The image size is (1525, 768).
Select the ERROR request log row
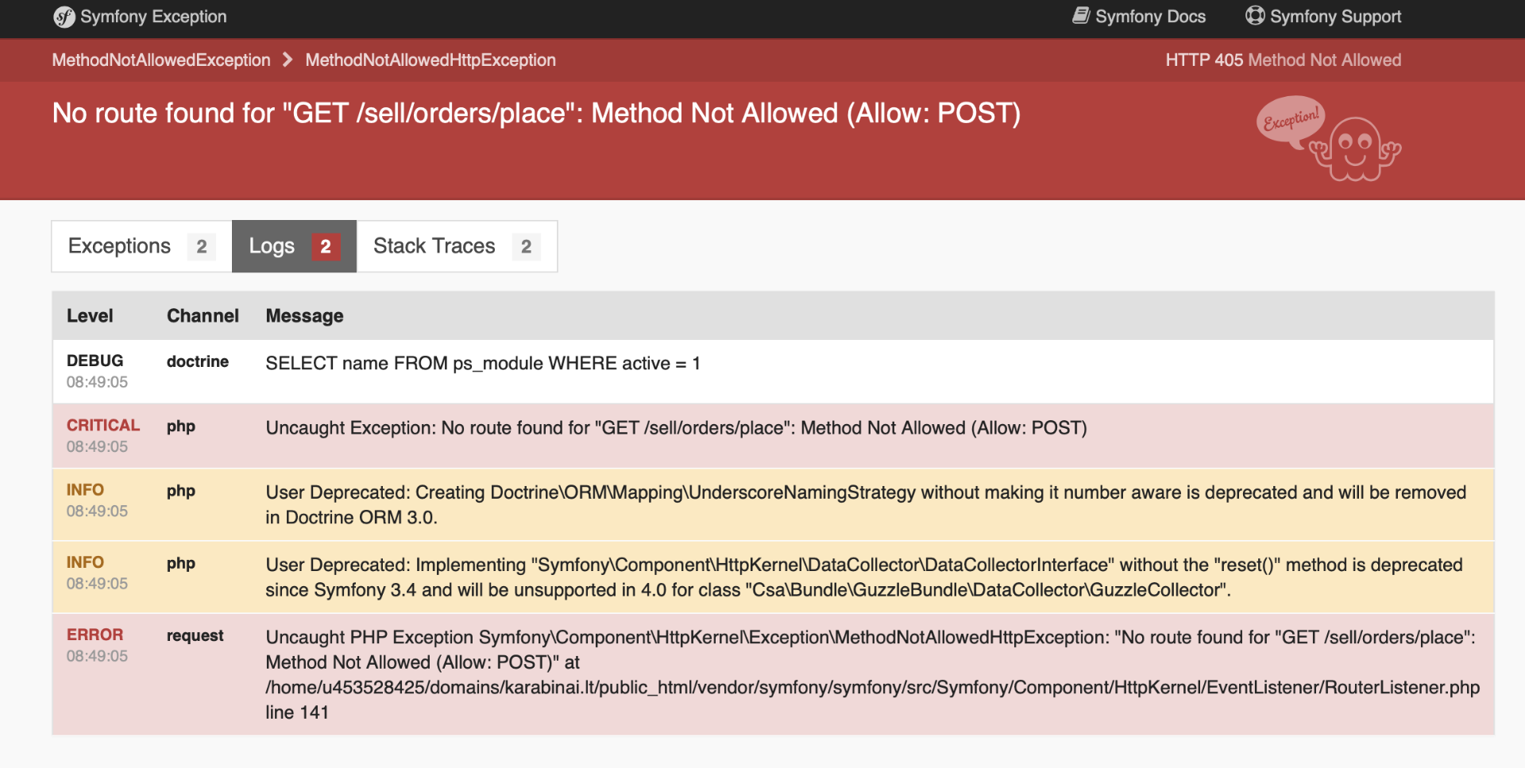[x=773, y=674]
